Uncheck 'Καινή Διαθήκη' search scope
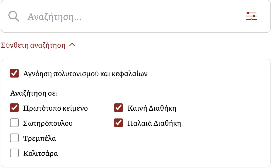The height and width of the screenshot is (168, 271). click(x=118, y=108)
